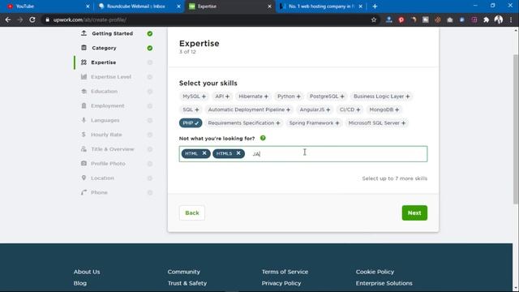Go back in browser history
The height and width of the screenshot is (292, 519).
(8, 19)
